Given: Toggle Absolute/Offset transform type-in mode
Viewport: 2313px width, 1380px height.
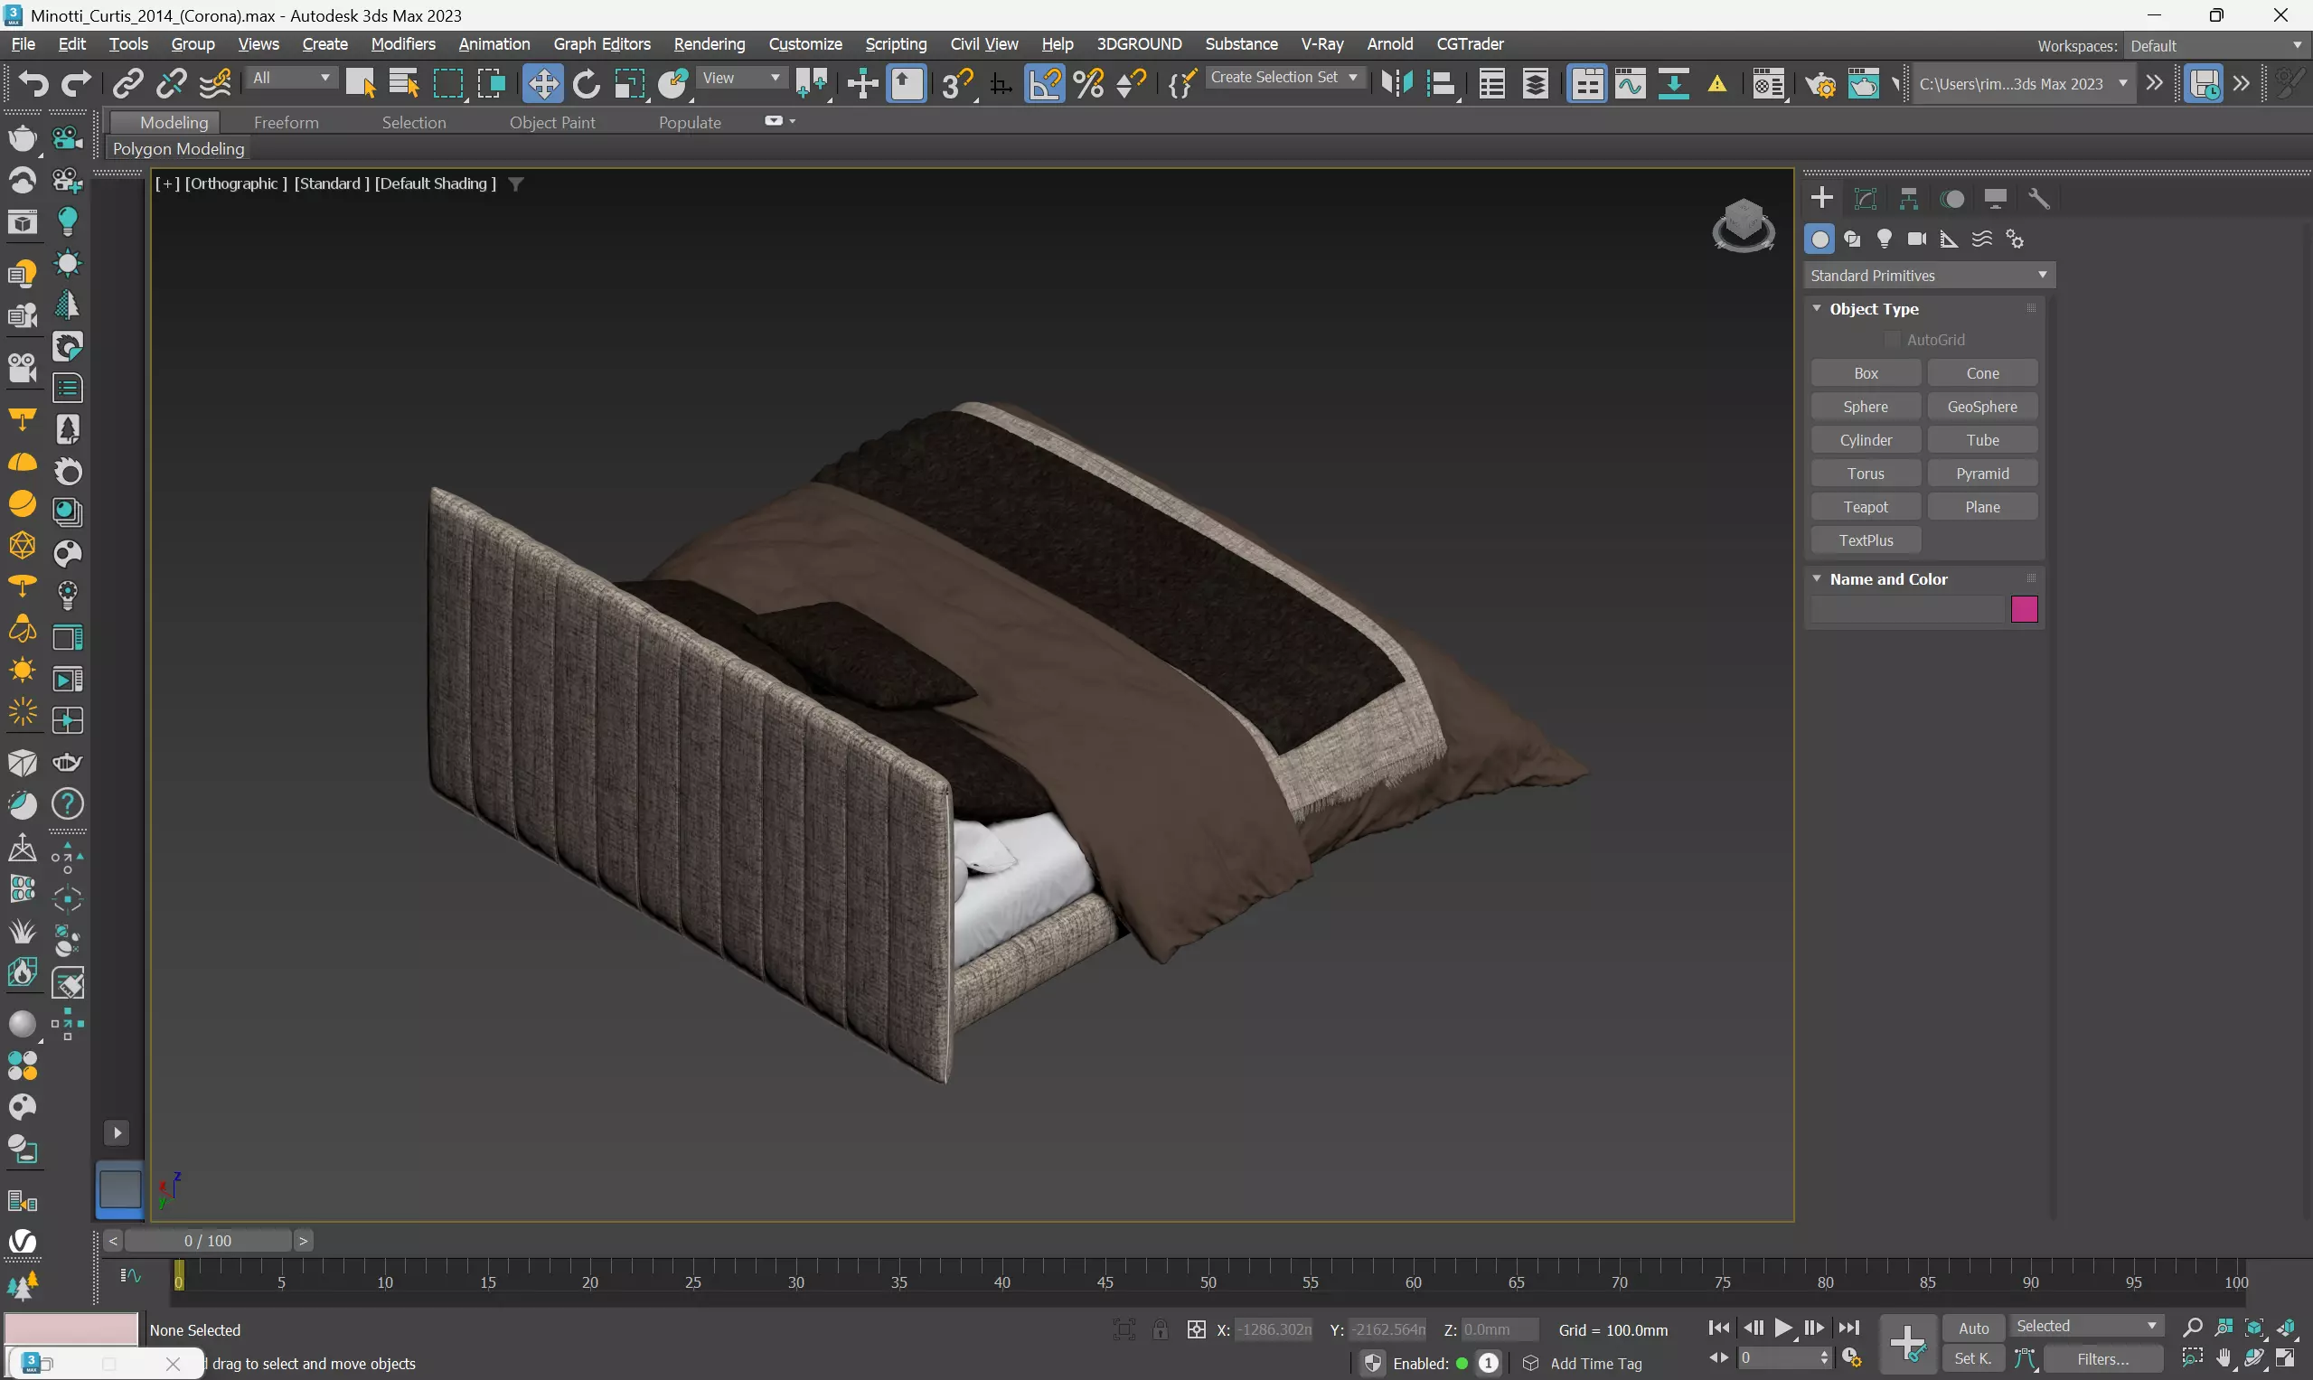Looking at the screenshot, I should tap(1196, 1328).
